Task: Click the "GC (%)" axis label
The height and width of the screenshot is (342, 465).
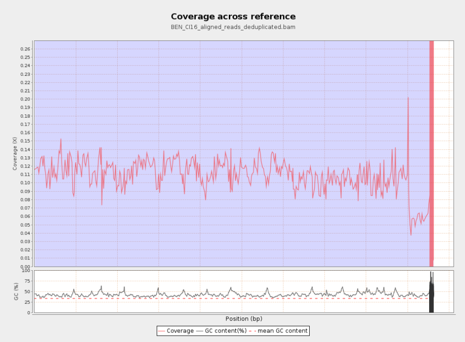Action: pyautogui.click(x=16, y=291)
